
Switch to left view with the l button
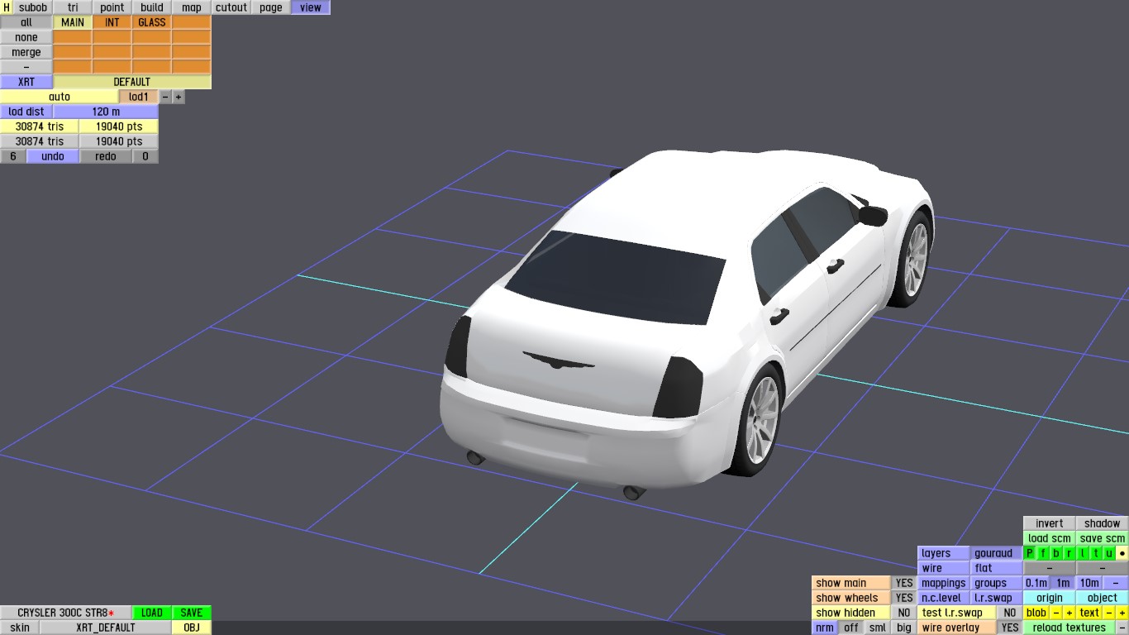point(1083,553)
